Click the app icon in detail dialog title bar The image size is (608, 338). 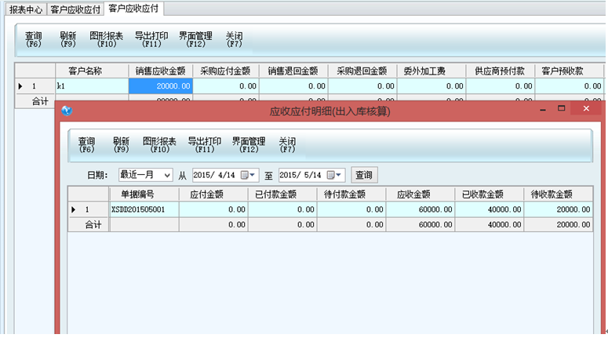[67, 111]
